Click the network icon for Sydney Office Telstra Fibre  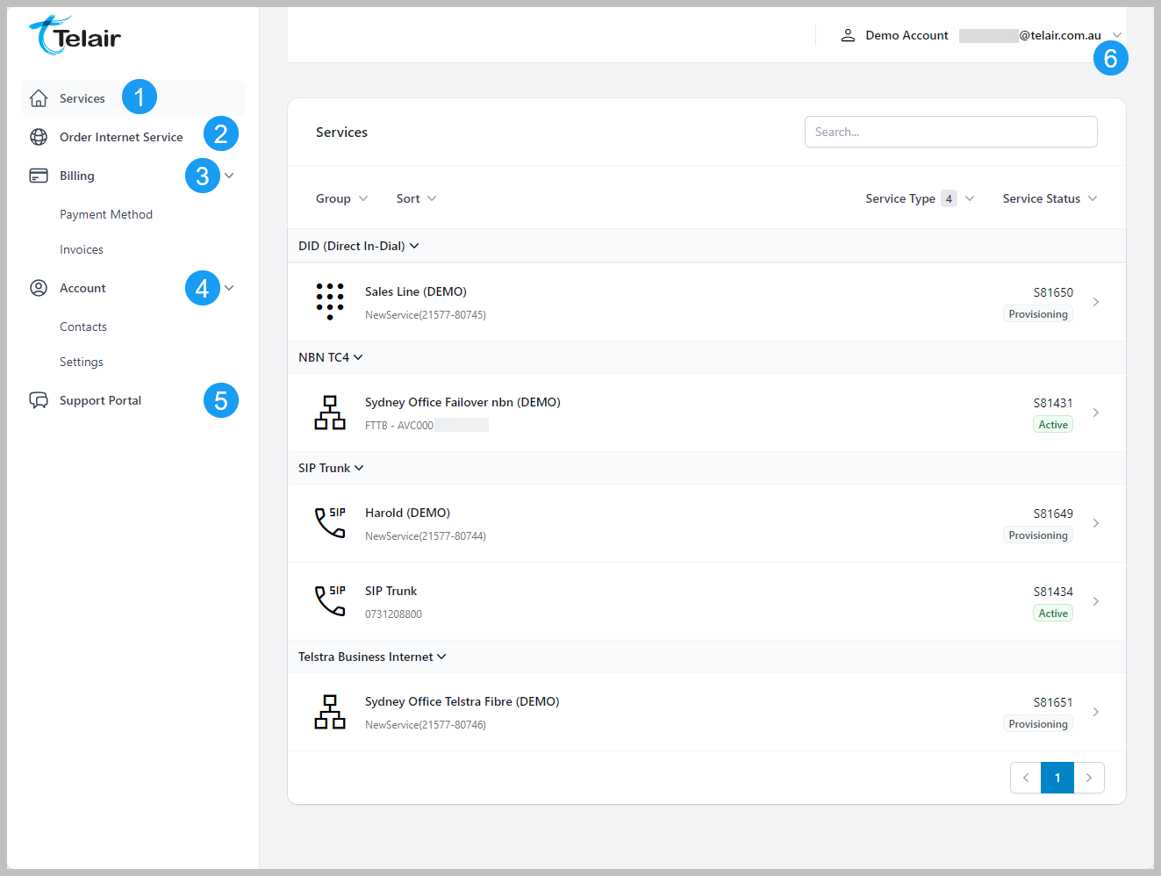pyautogui.click(x=330, y=712)
